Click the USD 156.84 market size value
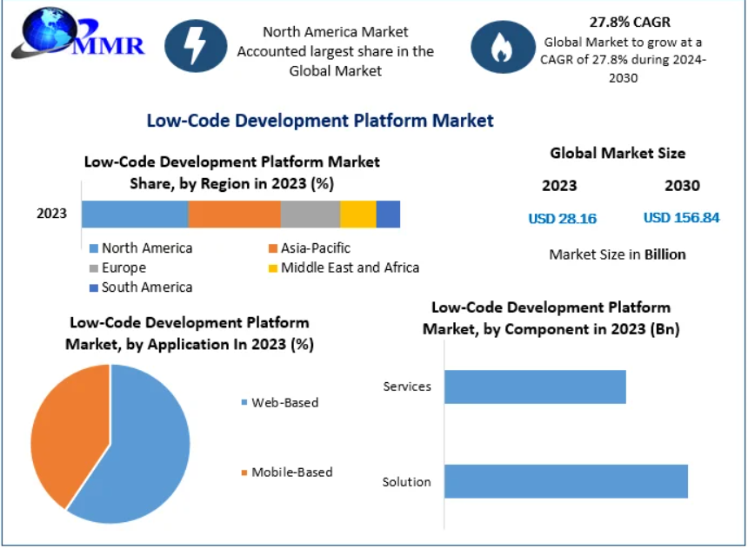This screenshot has width=748, height=548. point(681,218)
